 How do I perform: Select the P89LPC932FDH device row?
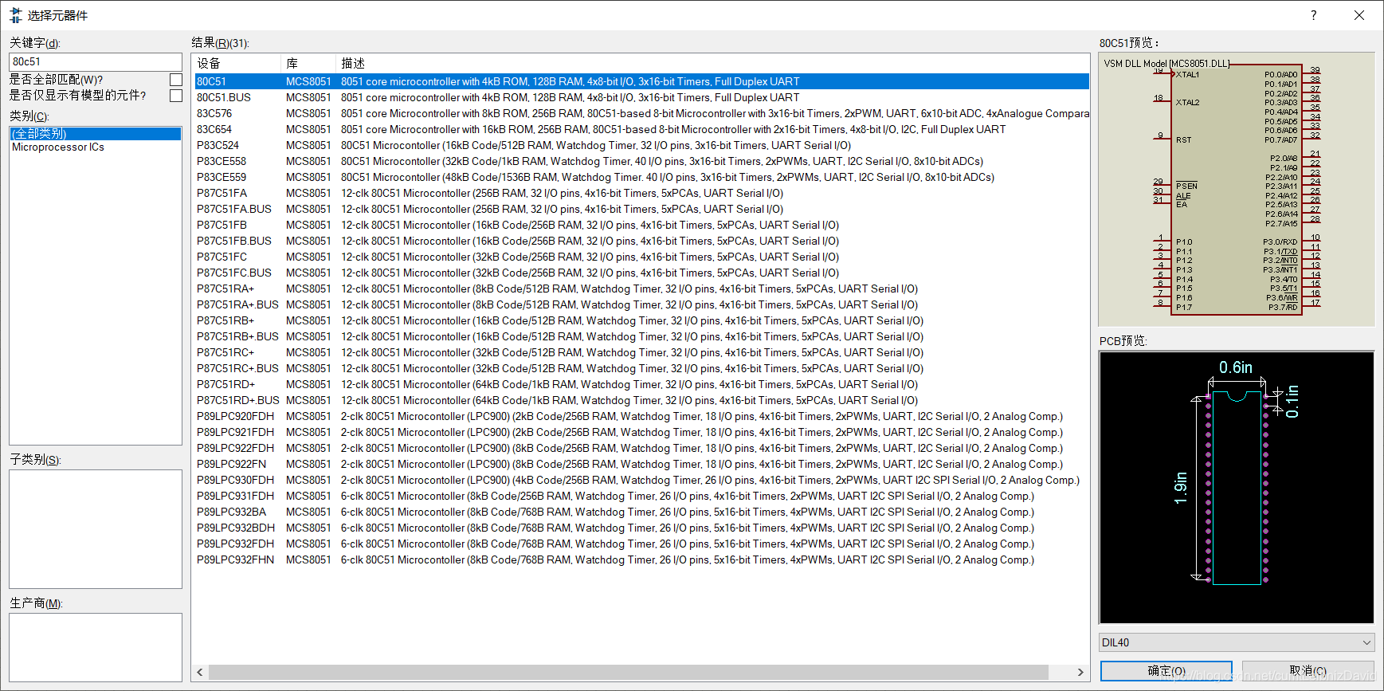(x=641, y=544)
